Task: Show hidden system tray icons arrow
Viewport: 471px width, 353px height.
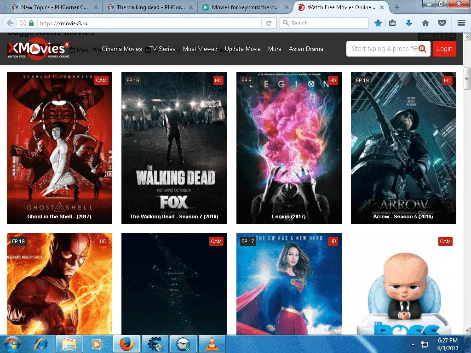Action: tap(413, 344)
